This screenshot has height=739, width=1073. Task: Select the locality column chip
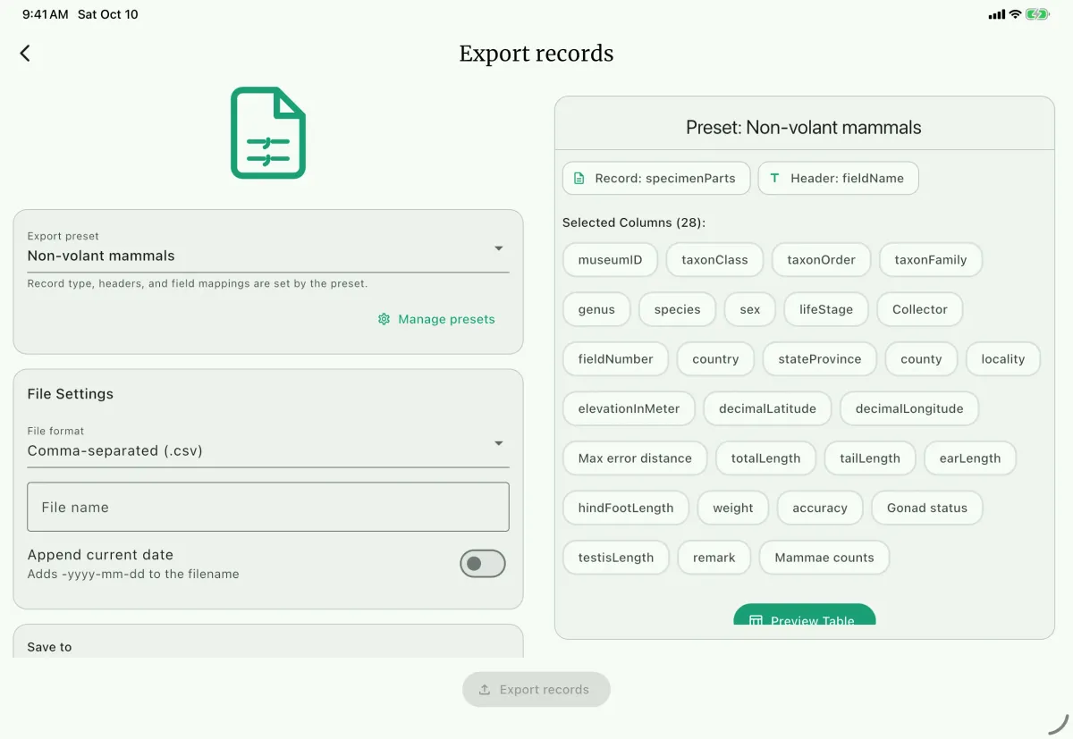coord(1003,359)
